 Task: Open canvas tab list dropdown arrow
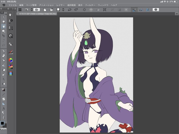tap(177, 14)
